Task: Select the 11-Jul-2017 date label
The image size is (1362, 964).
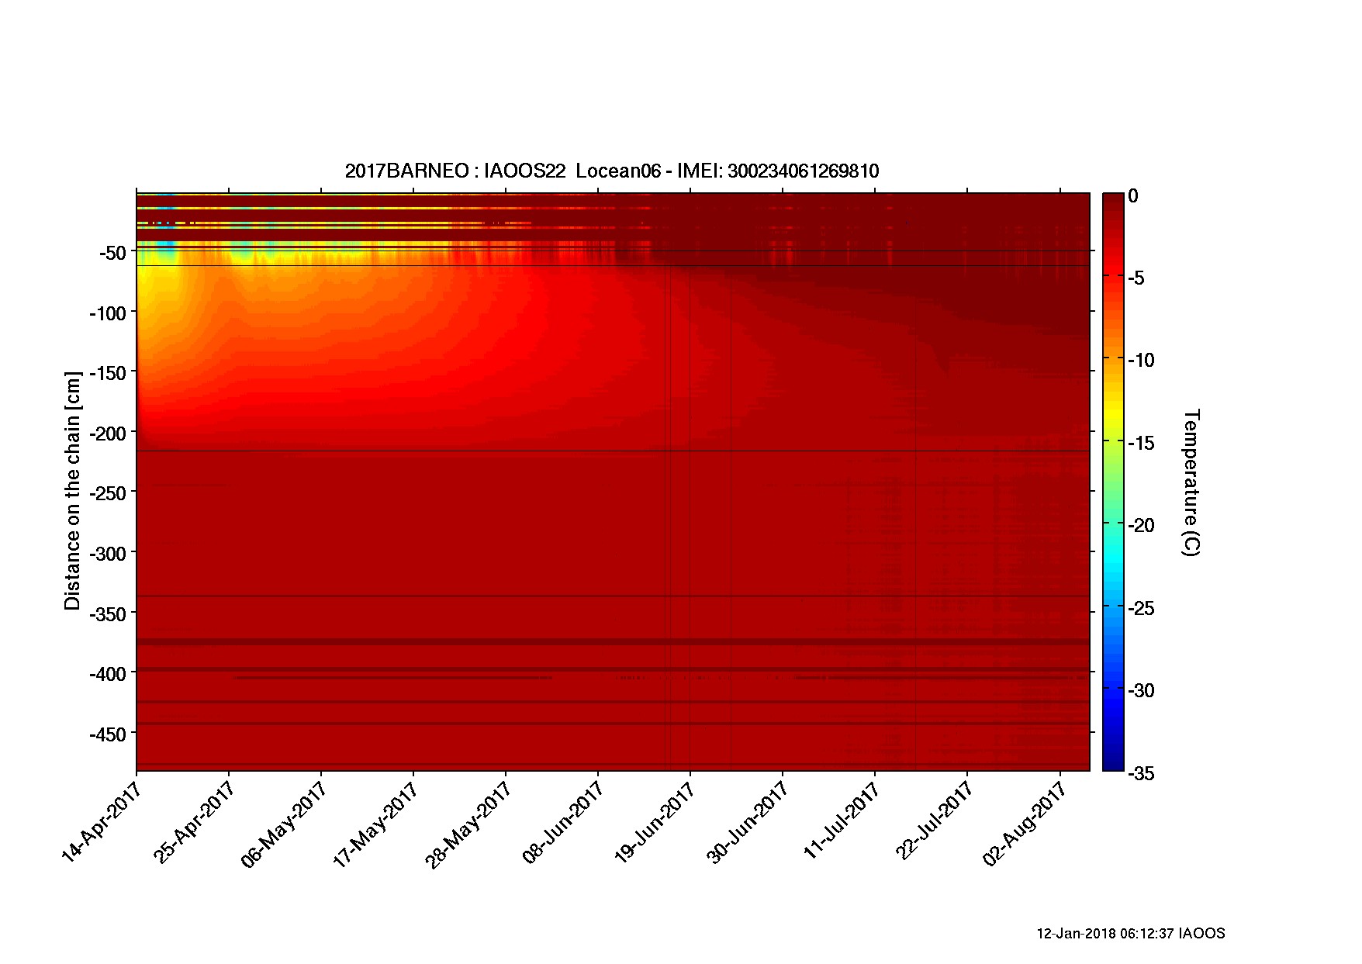Action: tap(842, 819)
